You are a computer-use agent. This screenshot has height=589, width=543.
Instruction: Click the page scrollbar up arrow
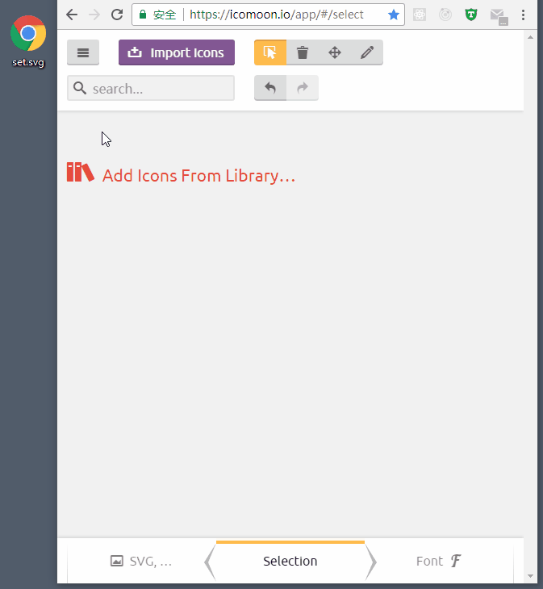pyautogui.click(x=530, y=37)
